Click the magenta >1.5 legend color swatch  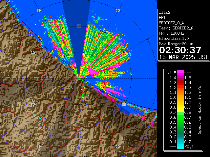pyautogui.click(x=180, y=73)
